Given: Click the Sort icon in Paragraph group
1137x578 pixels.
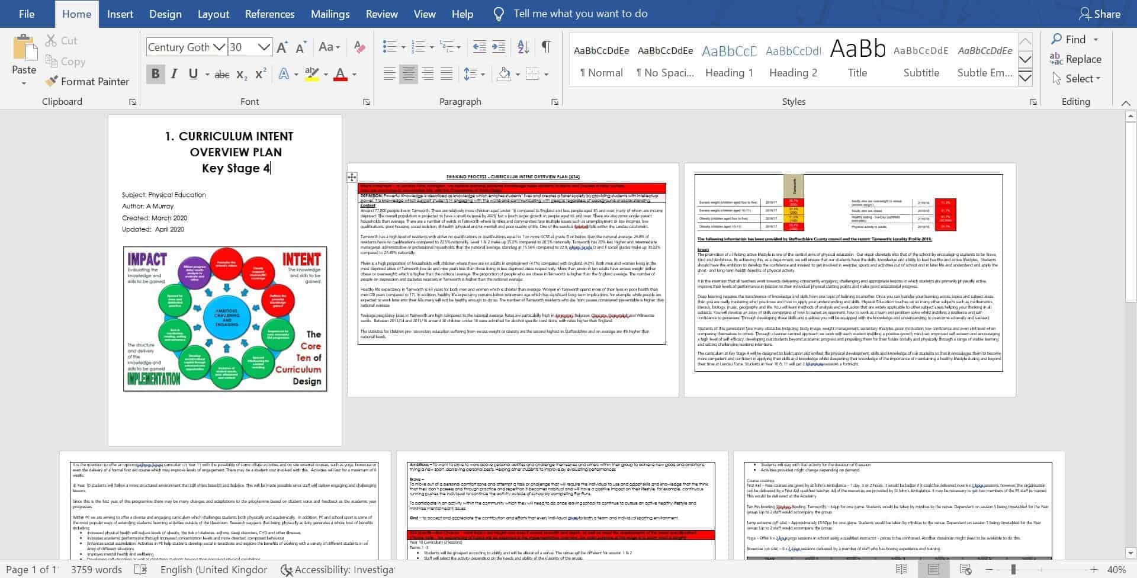Looking at the screenshot, I should [522, 46].
